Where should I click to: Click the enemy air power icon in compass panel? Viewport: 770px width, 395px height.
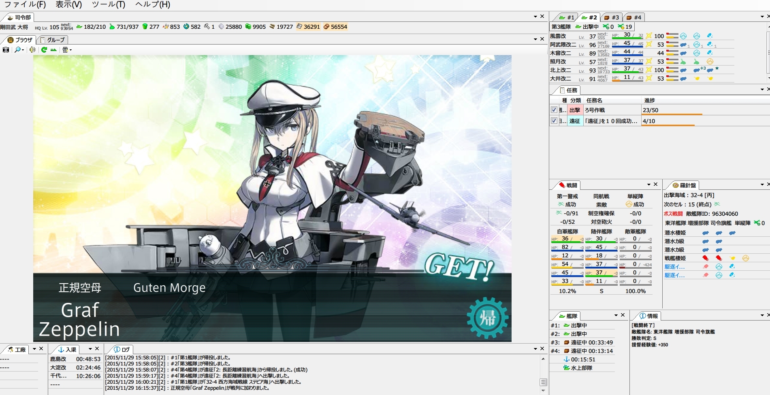(x=757, y=223)
